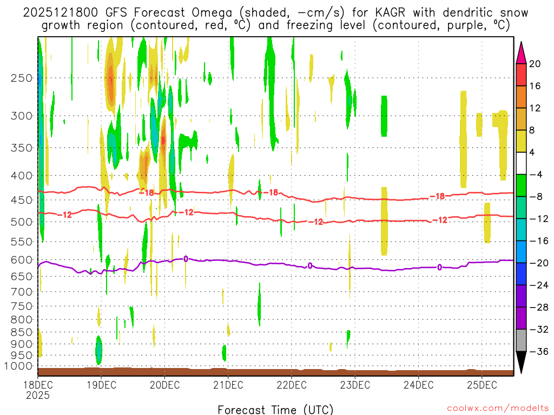Click the color scale label -24
Viewport: 554px width, 415px height.
(x=539, y=285)
